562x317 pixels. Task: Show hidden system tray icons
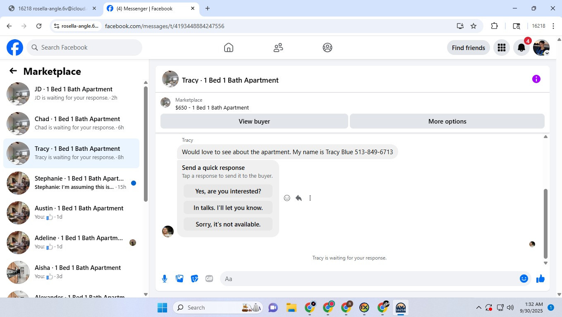[x=479, y=307]
